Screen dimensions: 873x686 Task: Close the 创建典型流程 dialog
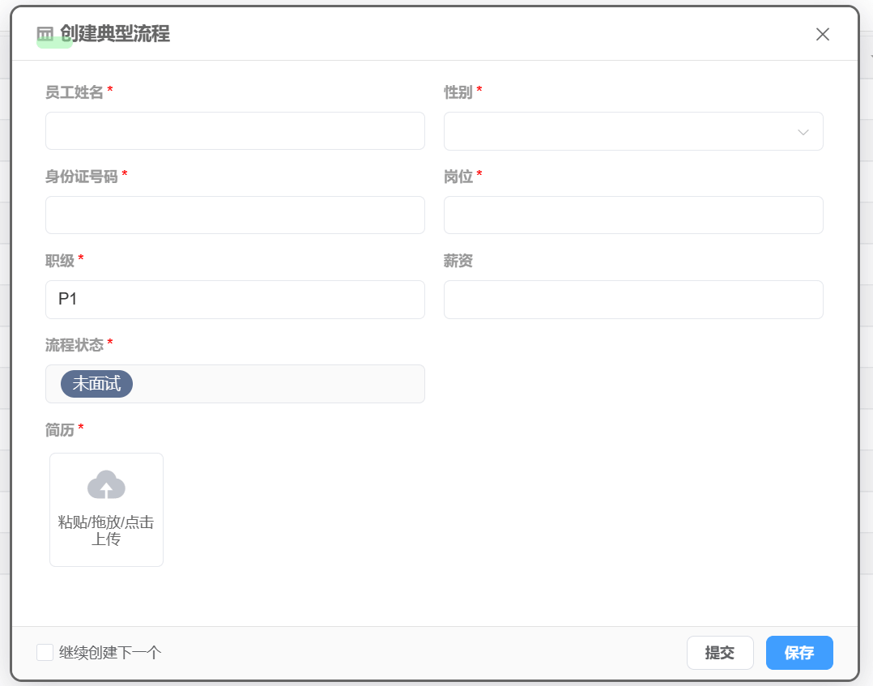pyautogui.click(x=823, y=34)
